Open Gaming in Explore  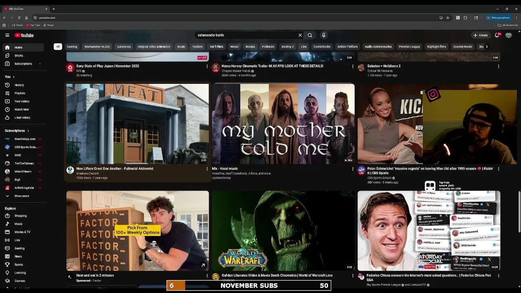point(22,248)
